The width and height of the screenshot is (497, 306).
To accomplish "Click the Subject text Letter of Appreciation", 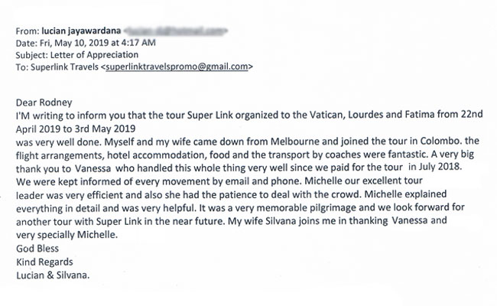I will coord(94,55).
